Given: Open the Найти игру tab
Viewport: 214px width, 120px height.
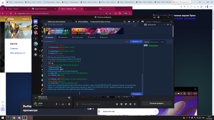Looking at the screenshot, I should point(63,37).
